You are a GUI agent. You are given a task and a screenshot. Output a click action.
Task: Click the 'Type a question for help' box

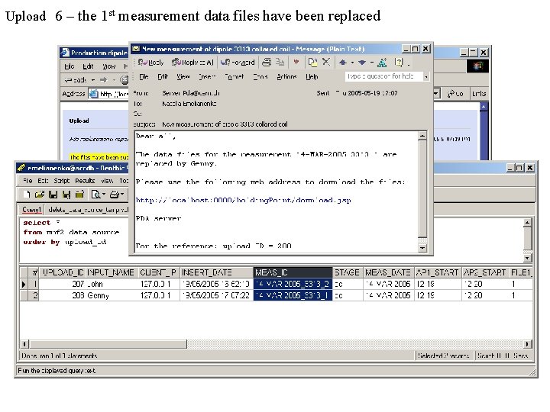[383, 76]
